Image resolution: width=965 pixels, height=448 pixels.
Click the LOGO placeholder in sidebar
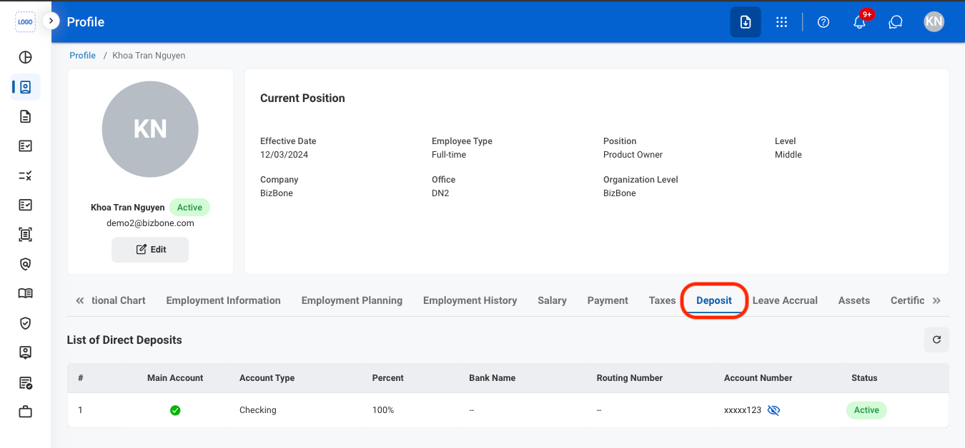pos(26,22)
